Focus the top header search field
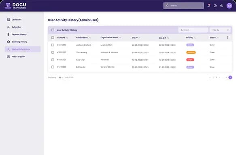The width and height of the screenshot is (236, 155). pos(183,6)
